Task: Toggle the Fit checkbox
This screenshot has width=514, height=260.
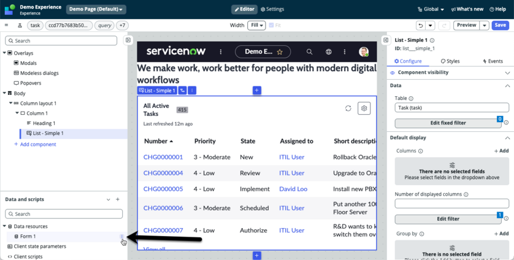Action: 271,25
